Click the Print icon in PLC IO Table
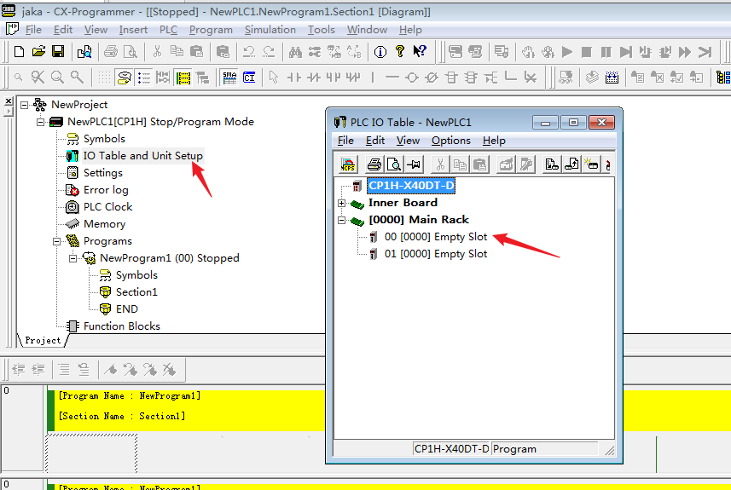This screenshot has width=731, height=490. point(374,164)
